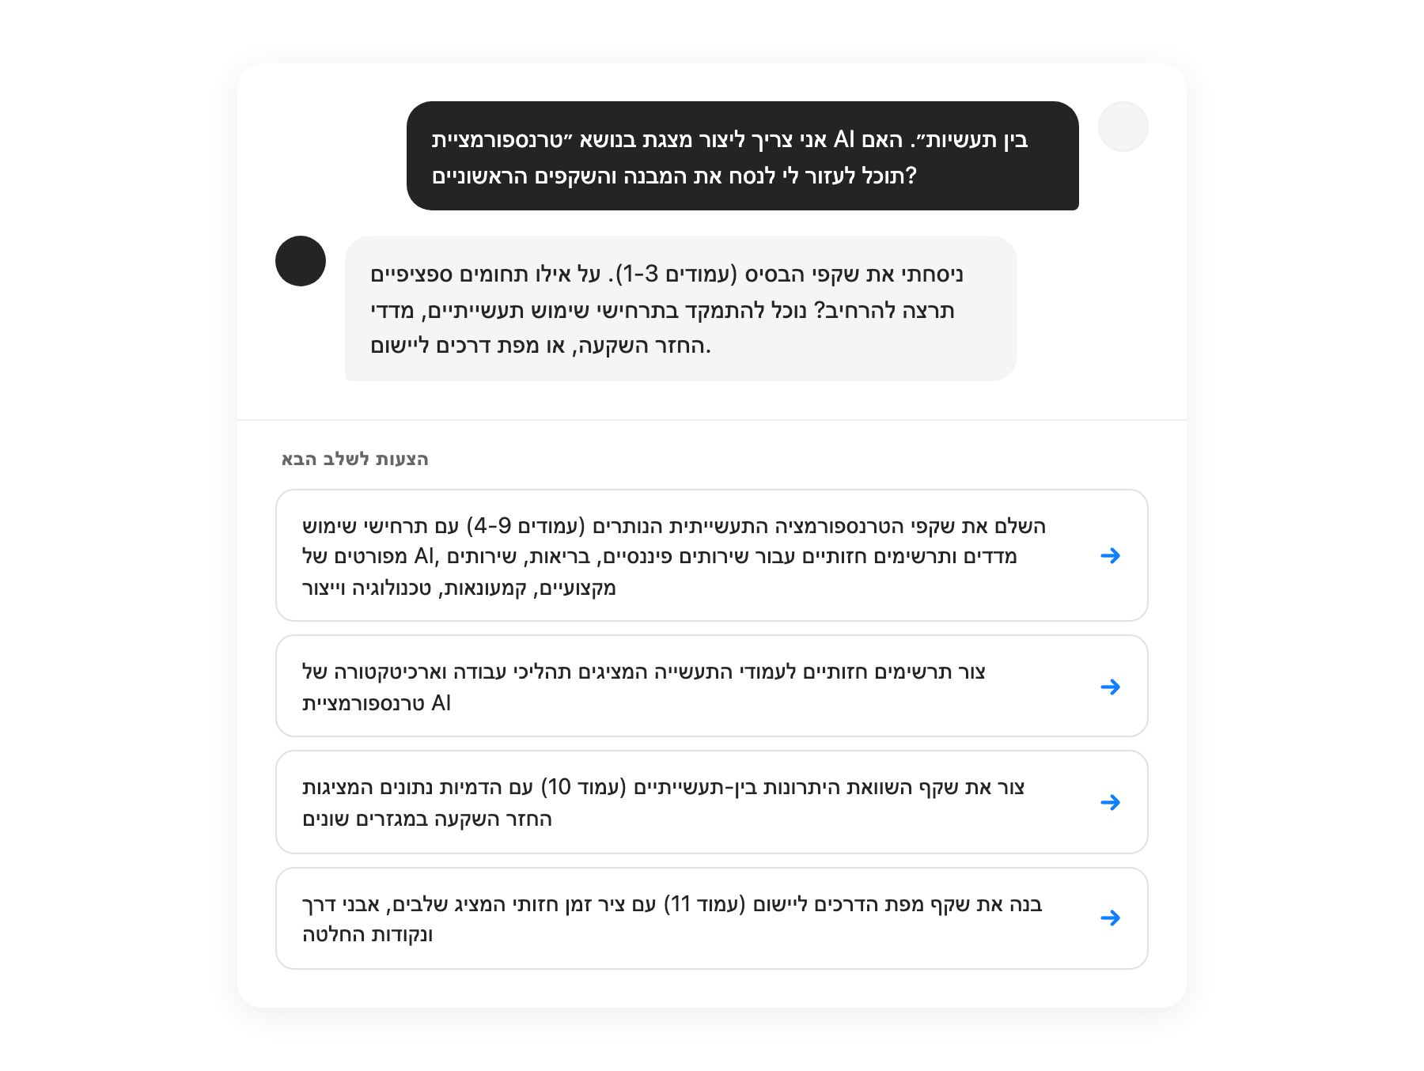Screen dimensions: 1424x1071
Task: Select the suggestion בנה את שקף מפת הדרכים
Action: [x=711, y=918]
